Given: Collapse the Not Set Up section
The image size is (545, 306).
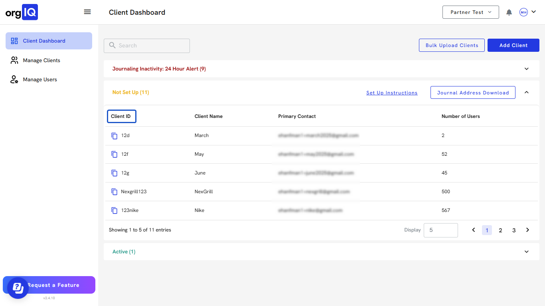Looking at the screenshot, I should pyautogui.click(x=526, y=92).
